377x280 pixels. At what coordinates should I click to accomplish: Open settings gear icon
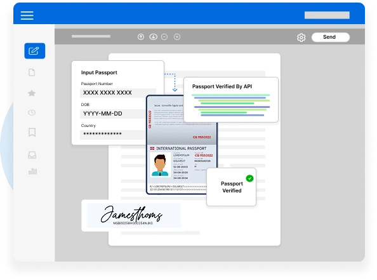(x=301, y=37)
